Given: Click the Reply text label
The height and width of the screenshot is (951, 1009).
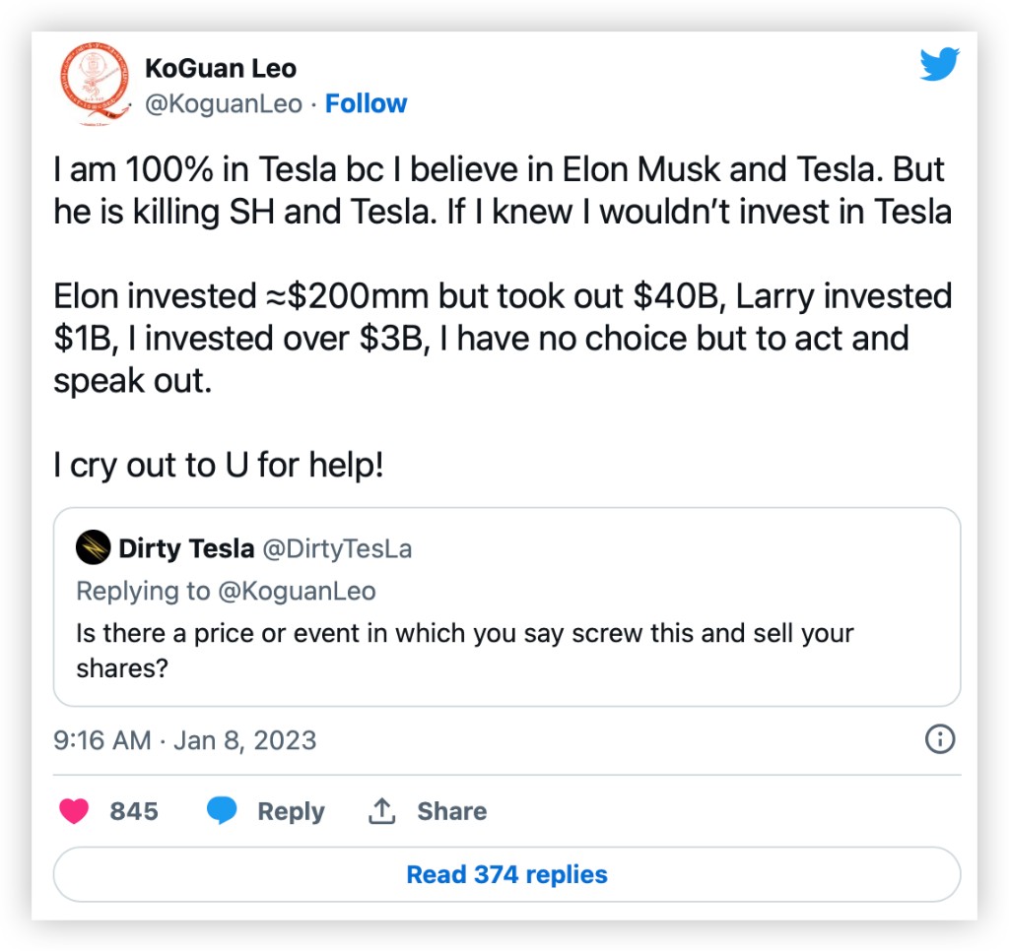Looking at the screenshot, I should tap(291, 811).
